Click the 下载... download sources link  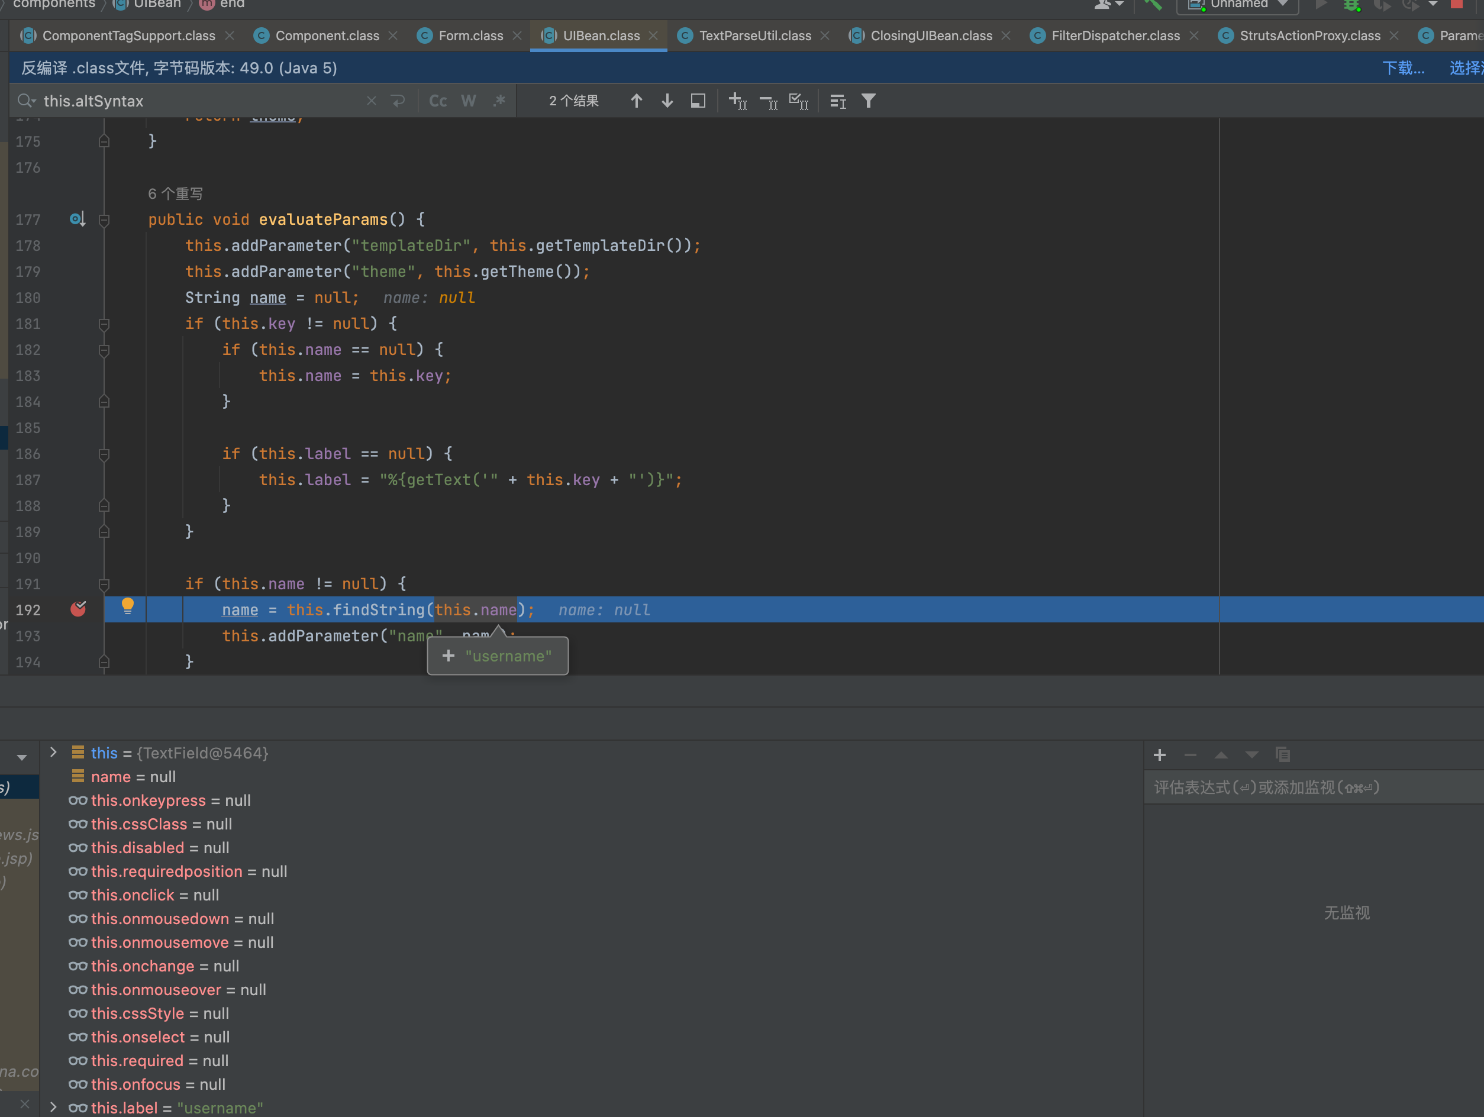(x=1403, y=68)
